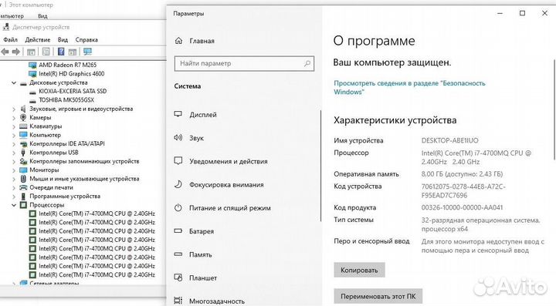The image size is (556, 306).
Task: Collapse the Дисковые устройства node
Action: (x=14, y=82)
